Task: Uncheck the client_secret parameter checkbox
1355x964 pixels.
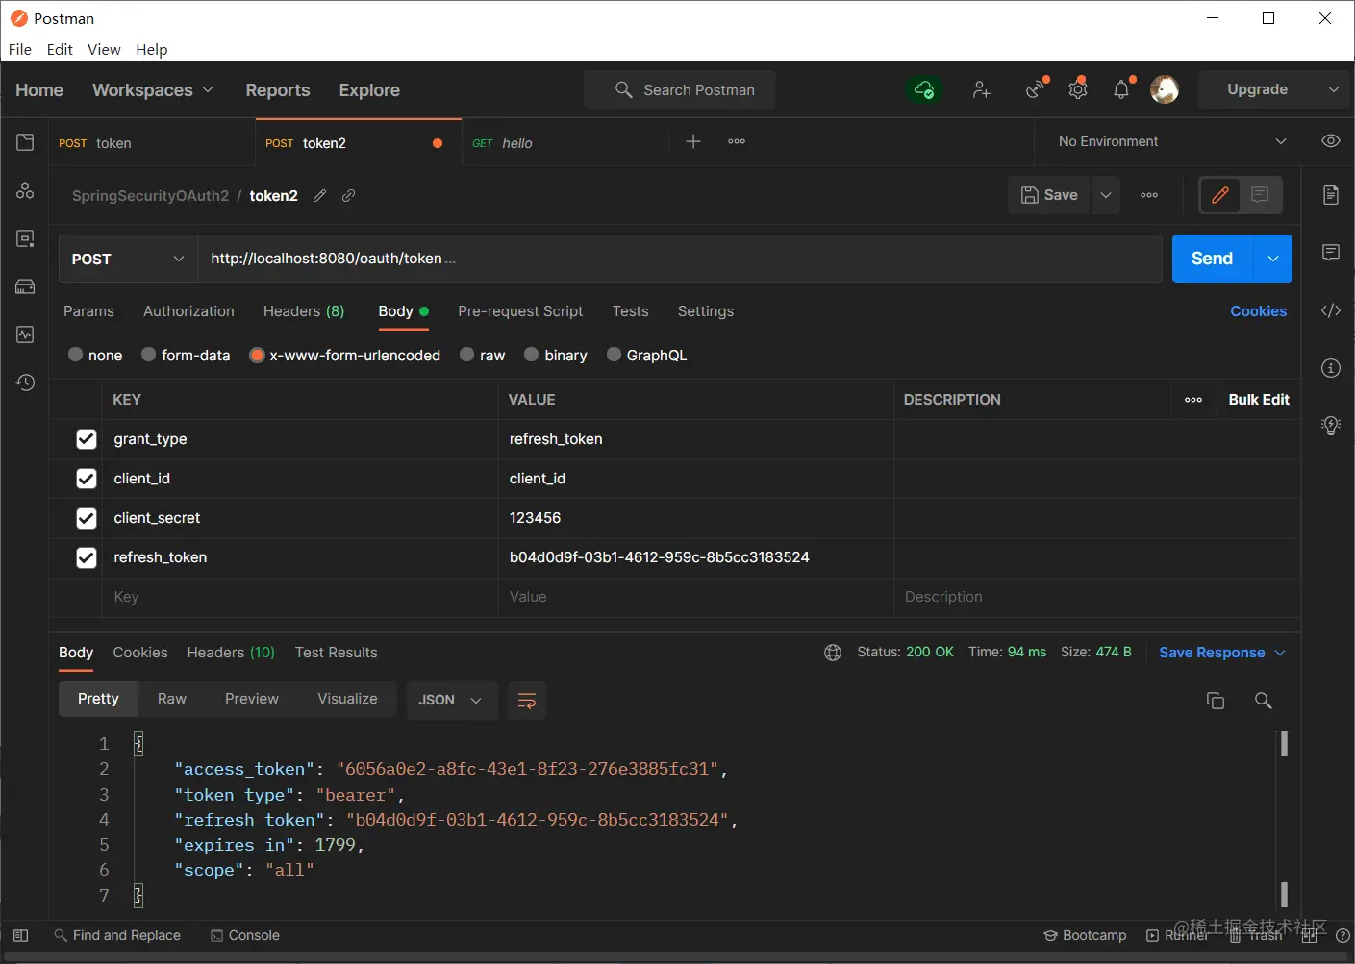Action: 87,518
